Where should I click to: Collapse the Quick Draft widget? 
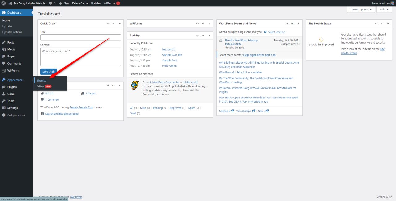click(x=120, y=23)
